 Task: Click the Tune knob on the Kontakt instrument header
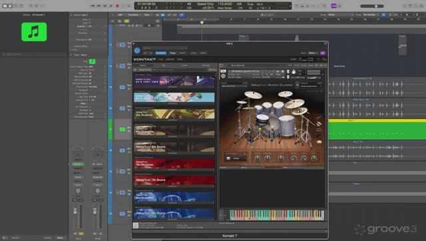(x=294, y=72)
